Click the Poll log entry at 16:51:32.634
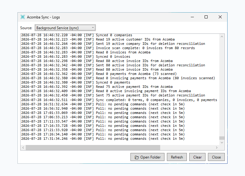 103,104
